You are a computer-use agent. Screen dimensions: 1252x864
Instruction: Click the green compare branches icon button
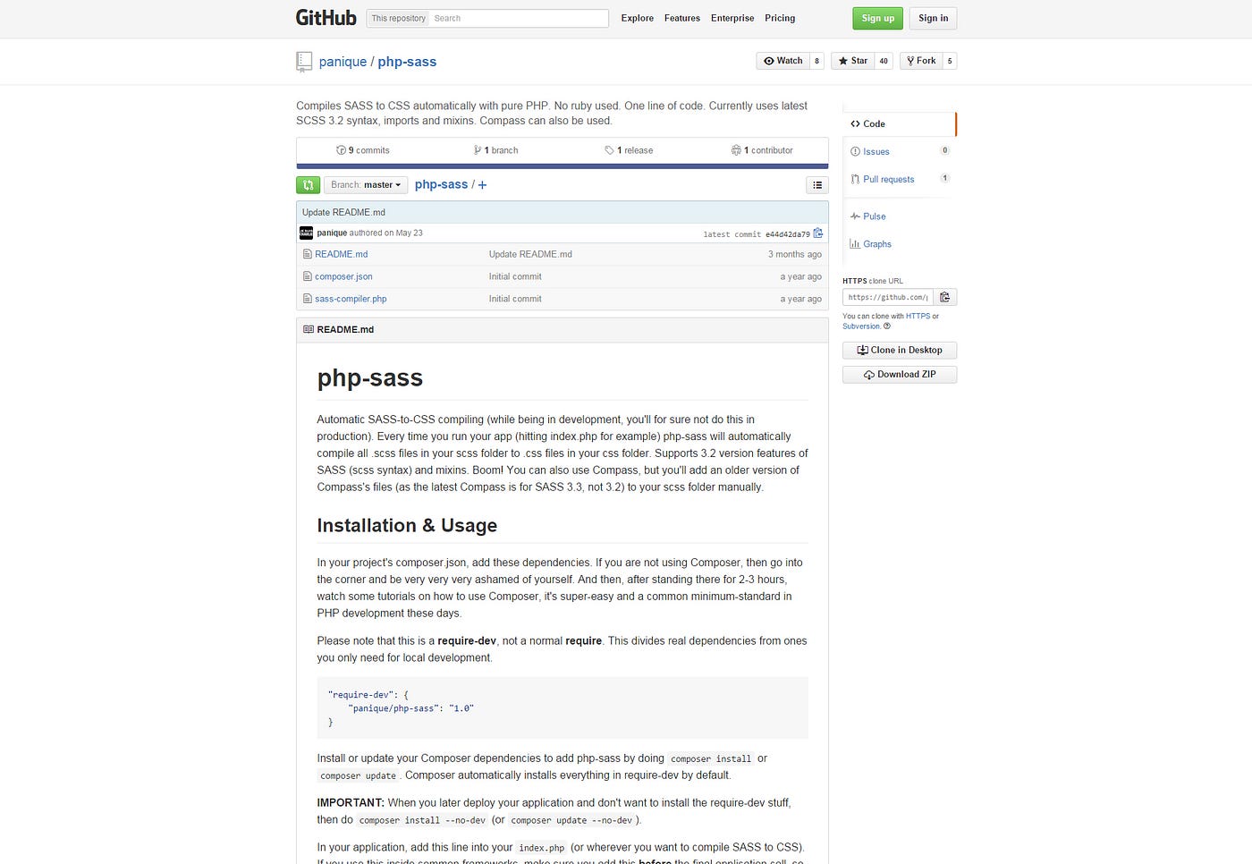coord(308,185)
